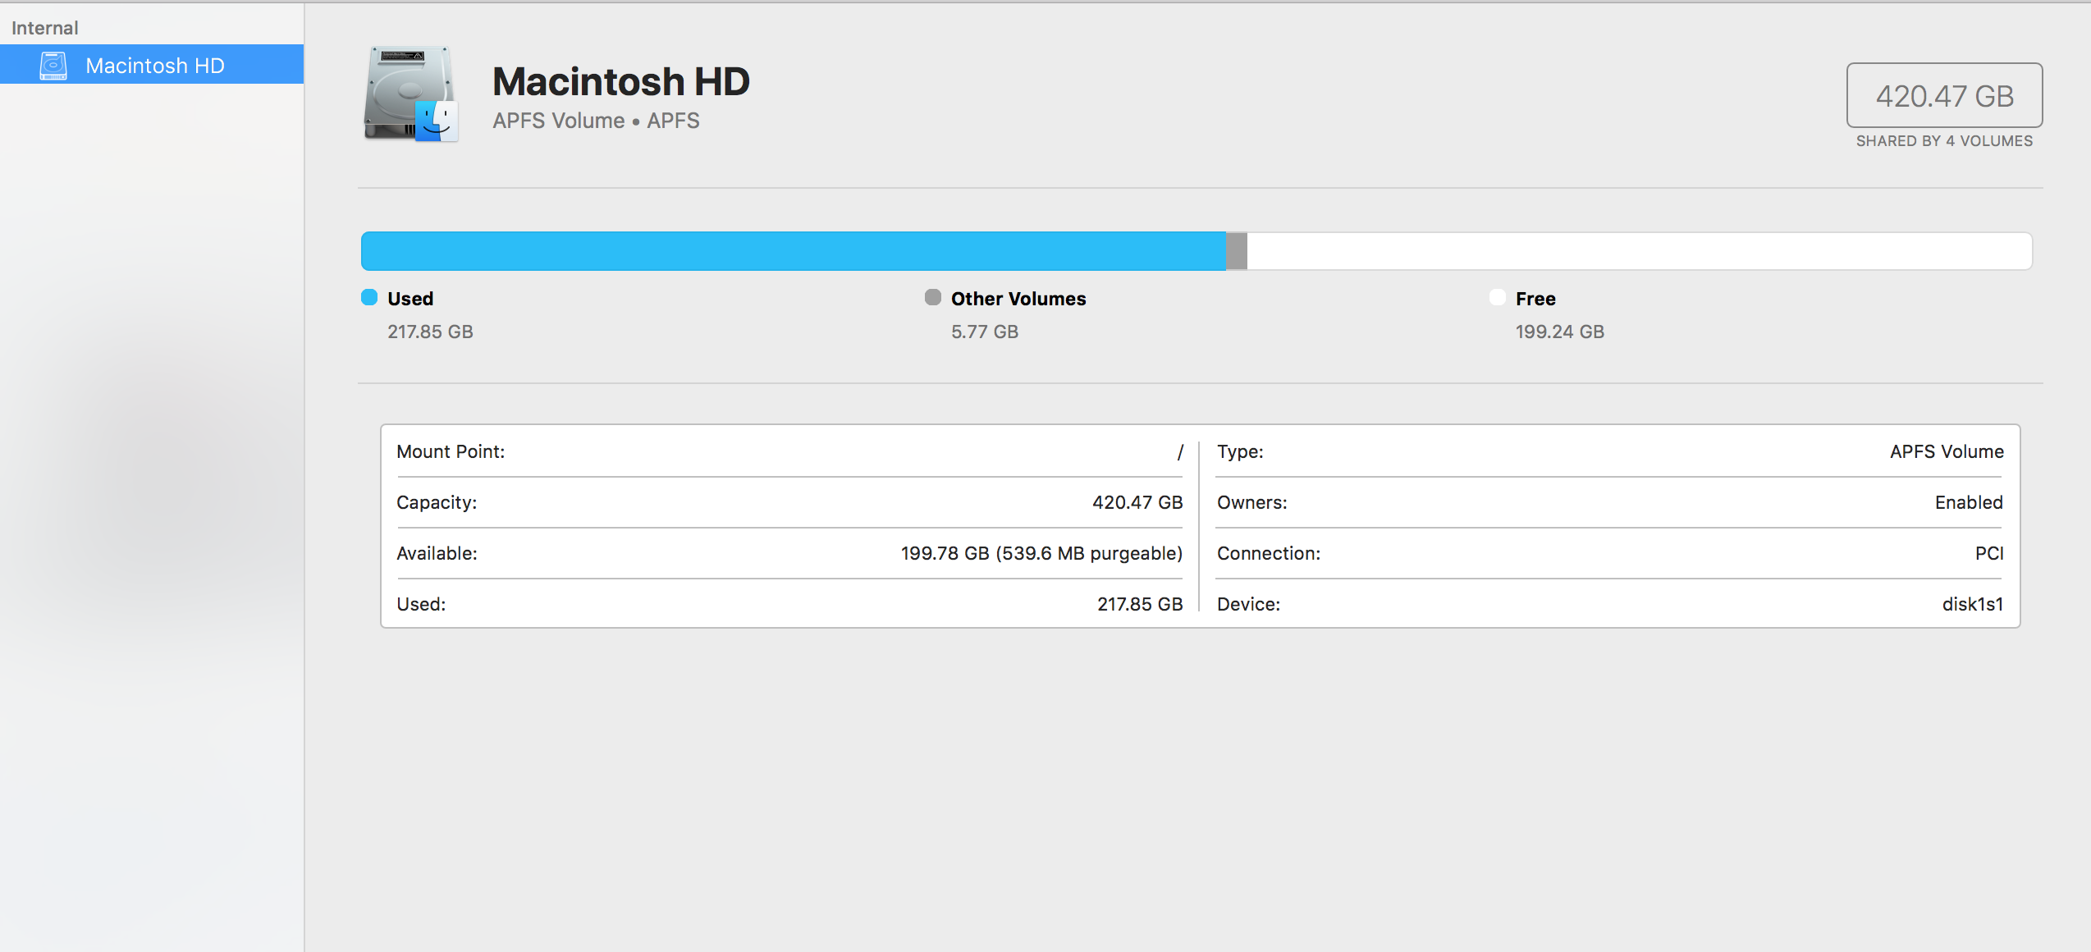Viewport: 2091px width, 952px height.
Task: Click the Device disk1s1 value
Action: tap(1972, 604)
